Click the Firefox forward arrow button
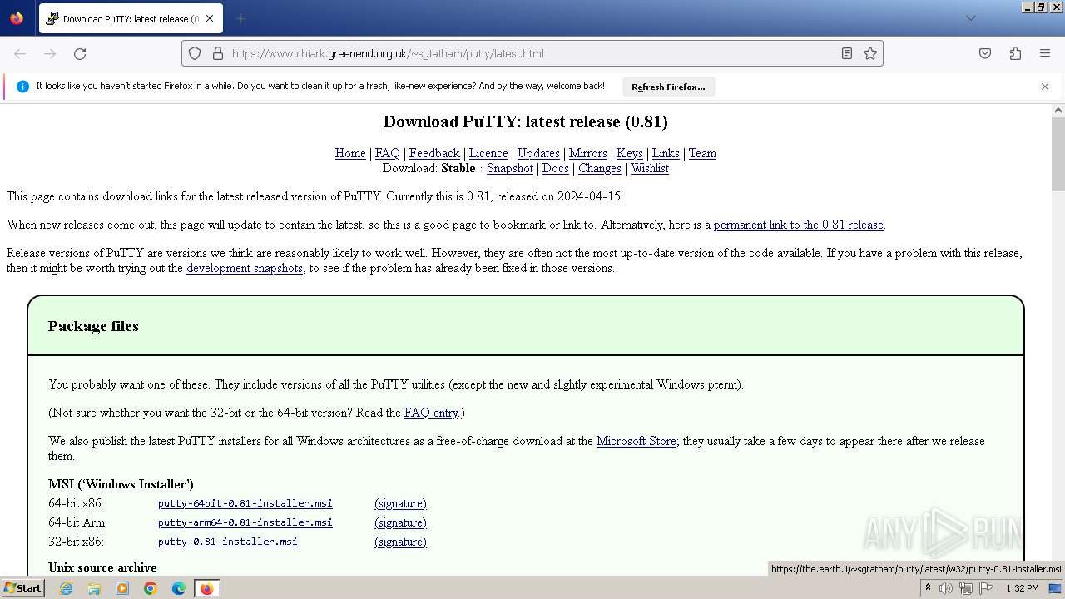This screenshot has width=1065, height=599. pyautogui.click(x=50, y=53)
